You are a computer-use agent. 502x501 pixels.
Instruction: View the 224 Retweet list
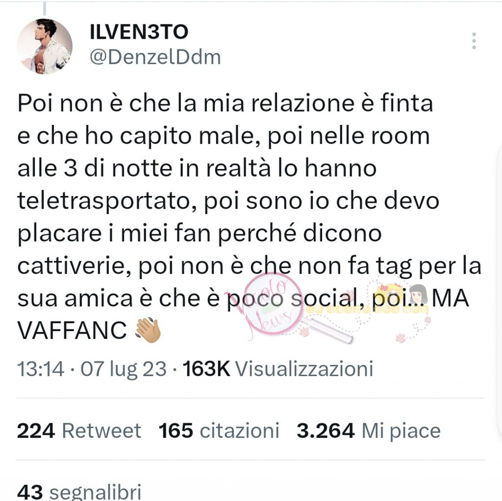coord(79,430)
